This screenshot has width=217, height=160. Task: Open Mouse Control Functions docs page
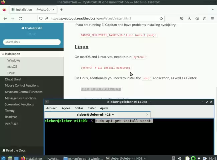[22, 86]
